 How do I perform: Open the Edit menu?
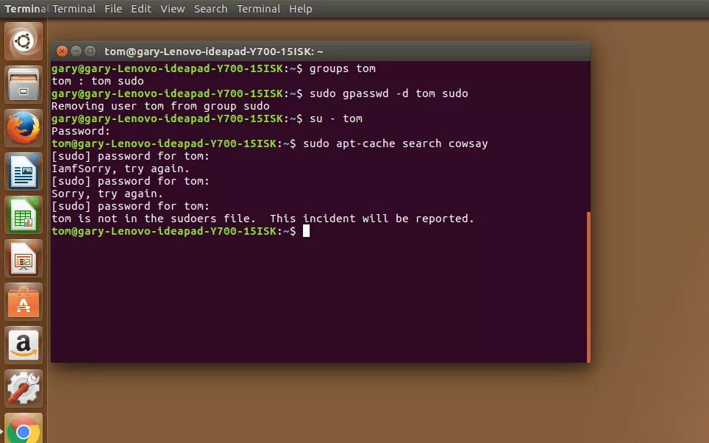[141, 9]
